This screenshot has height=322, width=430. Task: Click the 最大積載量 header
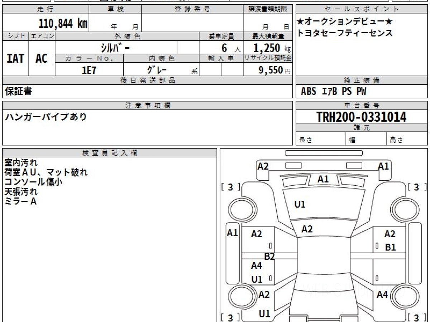pyautogui.click(x=268, y=36)
